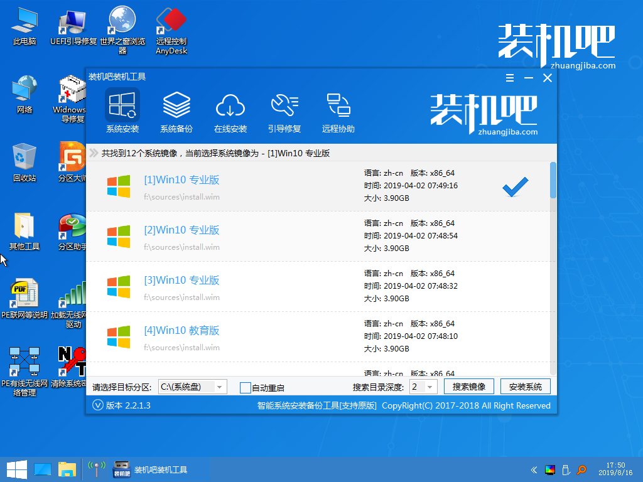Expand the 目标分区 C:\ dropdown
This screenshot has height=482, width=643.
pyautogui.click(x=220, y=387)
